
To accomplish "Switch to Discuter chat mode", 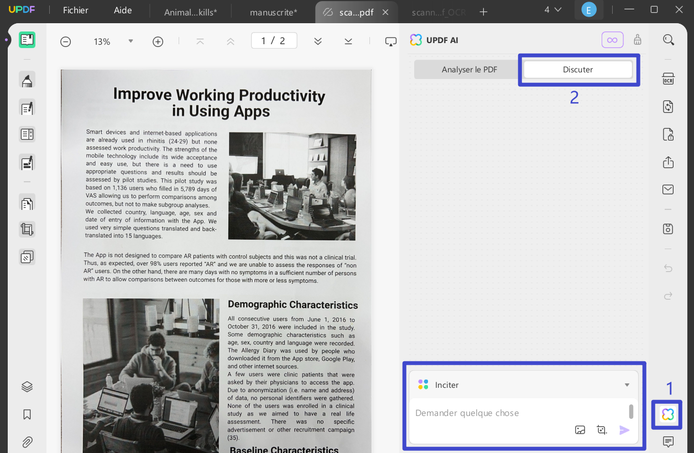I will coord(577,70).
